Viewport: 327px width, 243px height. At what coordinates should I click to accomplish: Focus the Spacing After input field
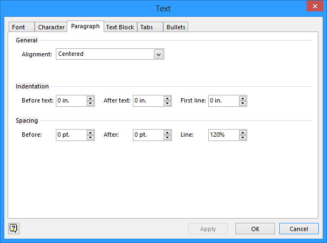(x=148, y=135)
